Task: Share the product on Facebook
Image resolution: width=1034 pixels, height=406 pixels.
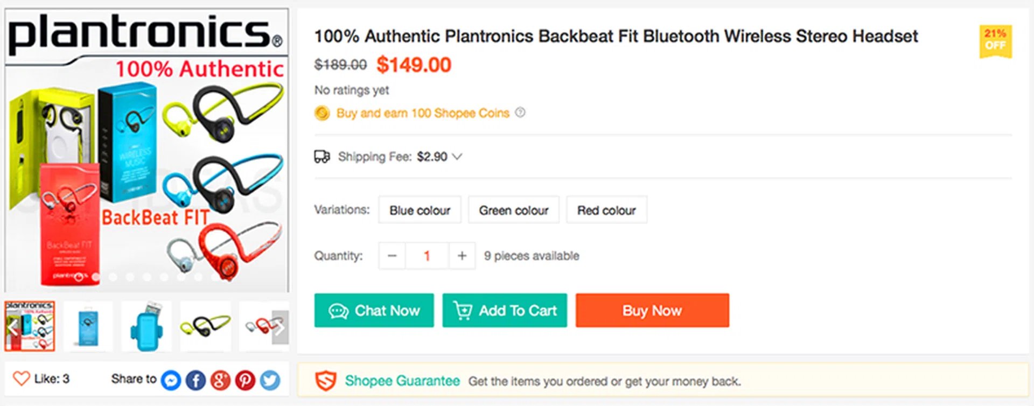Action: 195,380
